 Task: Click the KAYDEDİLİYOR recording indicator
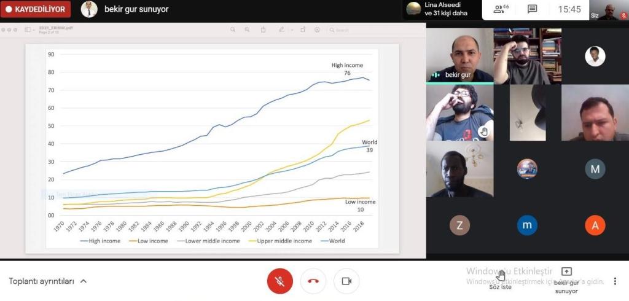point(36,9)
